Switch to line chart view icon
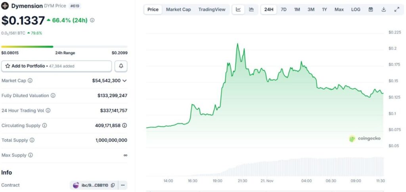The width and height of the screenshot is (406, 192). (x=238, y=10)
